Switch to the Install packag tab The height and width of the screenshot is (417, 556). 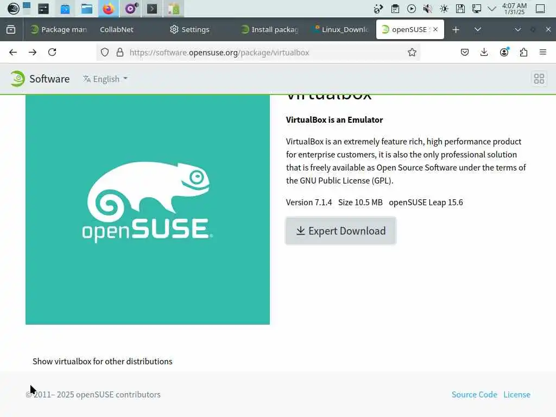269,29
